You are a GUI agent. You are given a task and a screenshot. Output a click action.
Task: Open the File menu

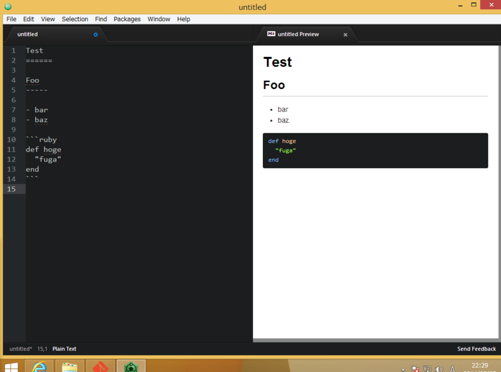coord(11,19)
